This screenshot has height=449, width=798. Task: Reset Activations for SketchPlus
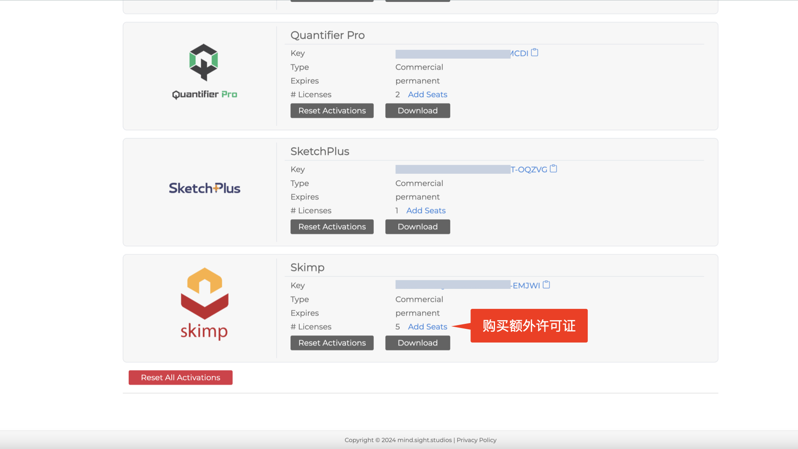pos(332,227)
